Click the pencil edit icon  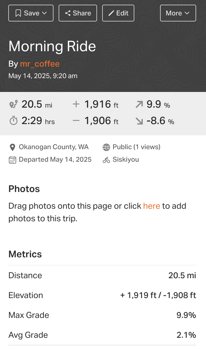(x=111, y=13)
